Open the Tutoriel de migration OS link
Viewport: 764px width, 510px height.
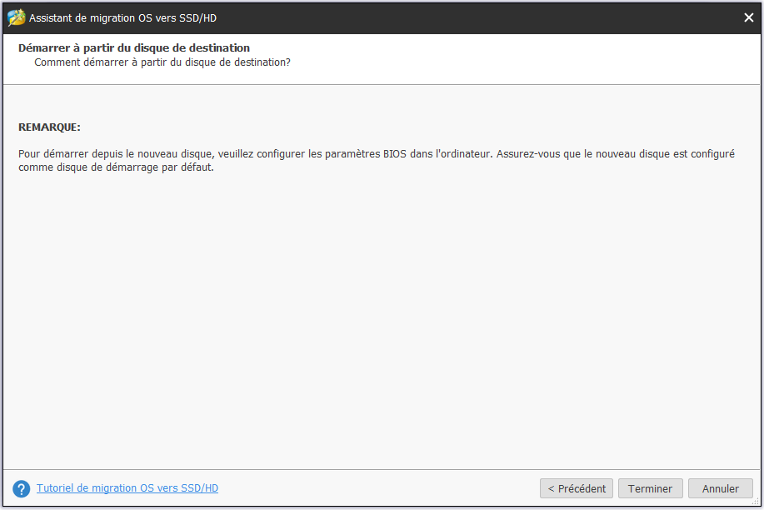click(x=127, y=488)
